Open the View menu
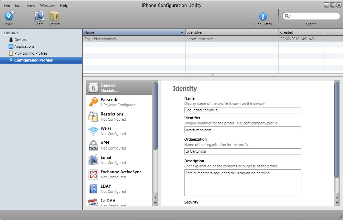343x220 pixels. click(31, 5)
